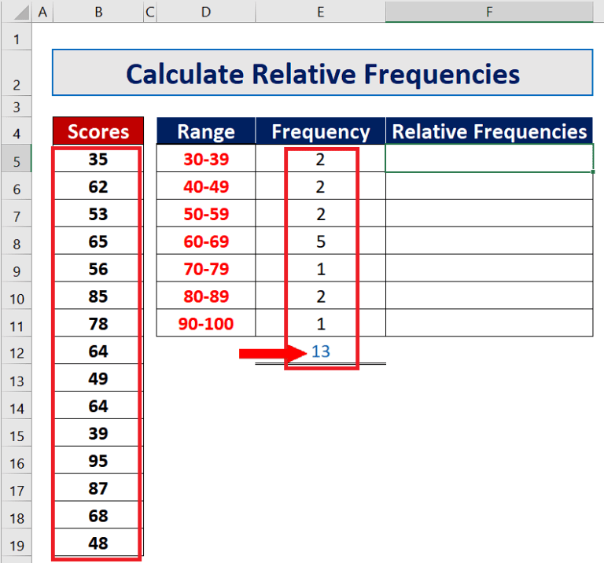Click the fill handle of selected cell F5
Image resolution: width=604 pixels, height=563 pixels.
coord(593,171)
